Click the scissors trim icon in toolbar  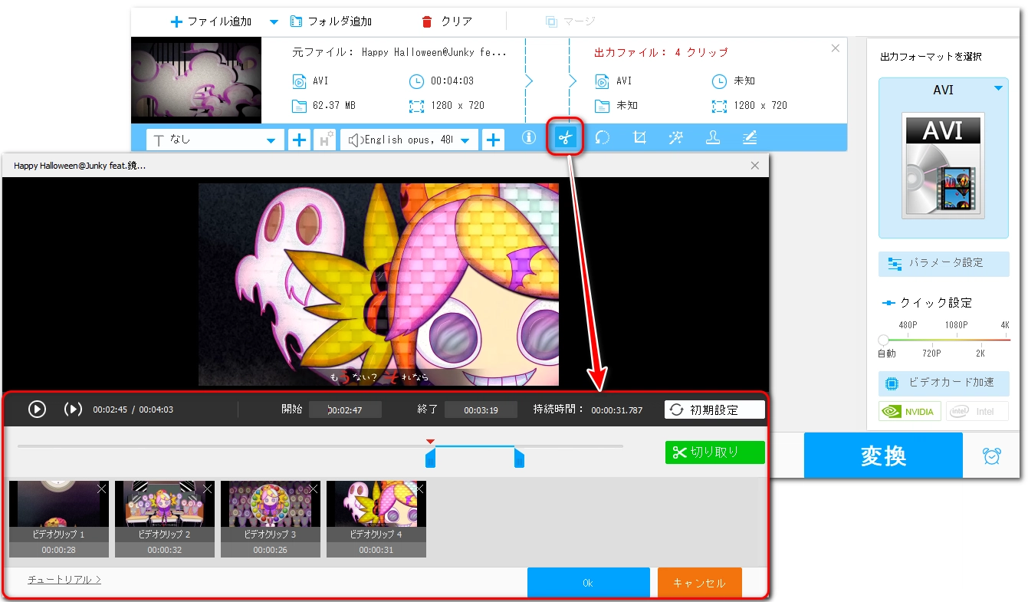point(565,139)
